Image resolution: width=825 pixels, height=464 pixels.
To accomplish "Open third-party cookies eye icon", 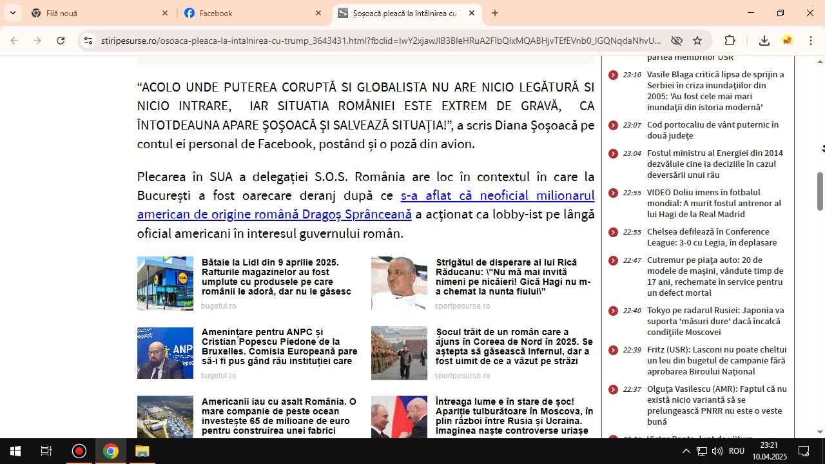I will tap(676, 41).
